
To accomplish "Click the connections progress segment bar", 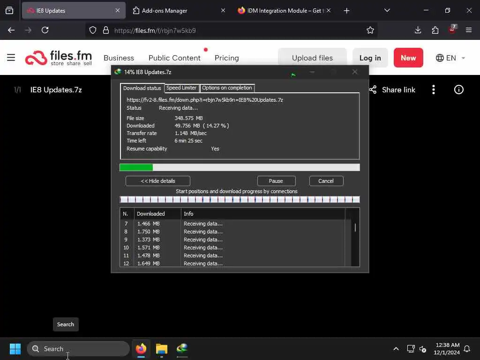I will coord(240,200).
